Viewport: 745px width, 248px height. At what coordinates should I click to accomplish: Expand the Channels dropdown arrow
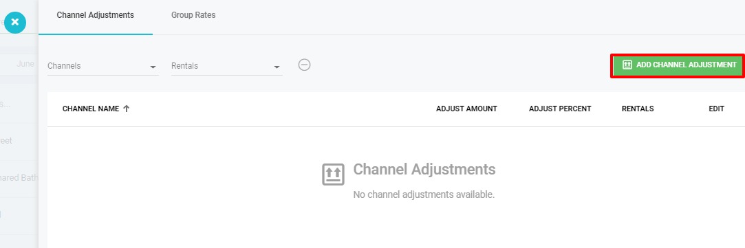pos(153,67)
